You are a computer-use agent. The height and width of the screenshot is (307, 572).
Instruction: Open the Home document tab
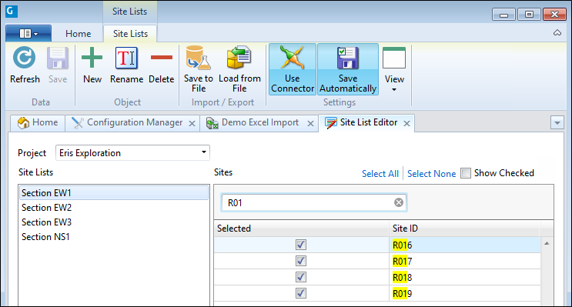pyautogui.click(x=38, y=122)
